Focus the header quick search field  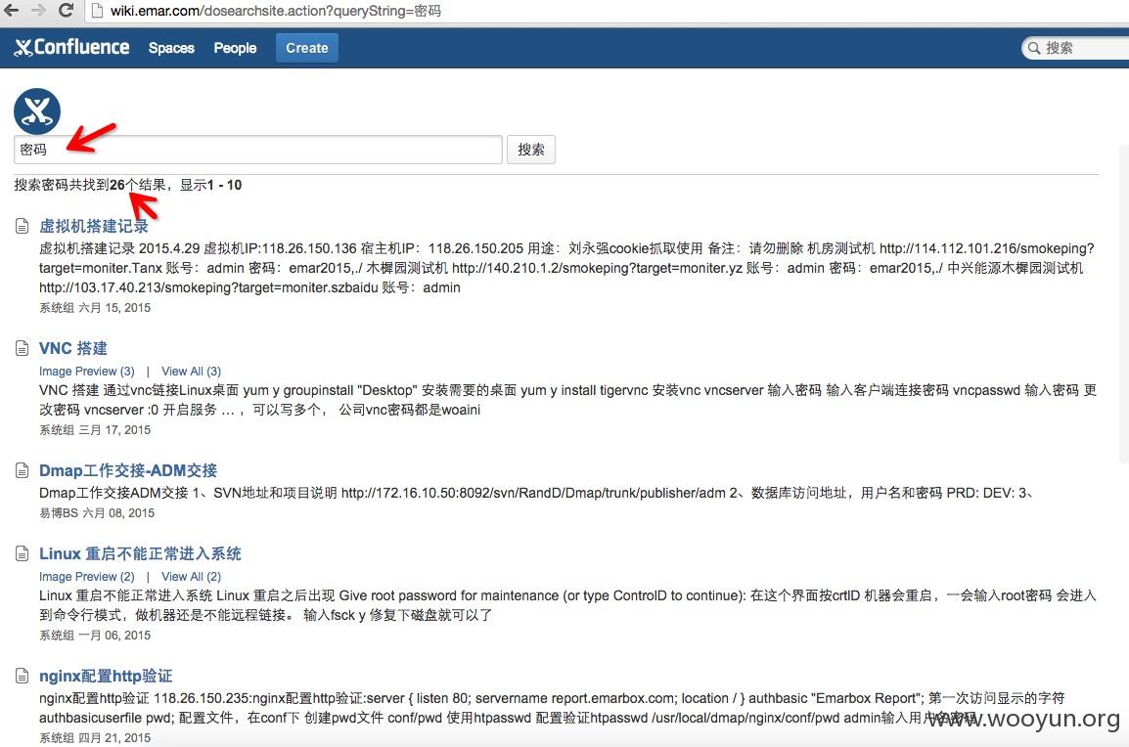pyautogui.click(x=1076, y=48)
